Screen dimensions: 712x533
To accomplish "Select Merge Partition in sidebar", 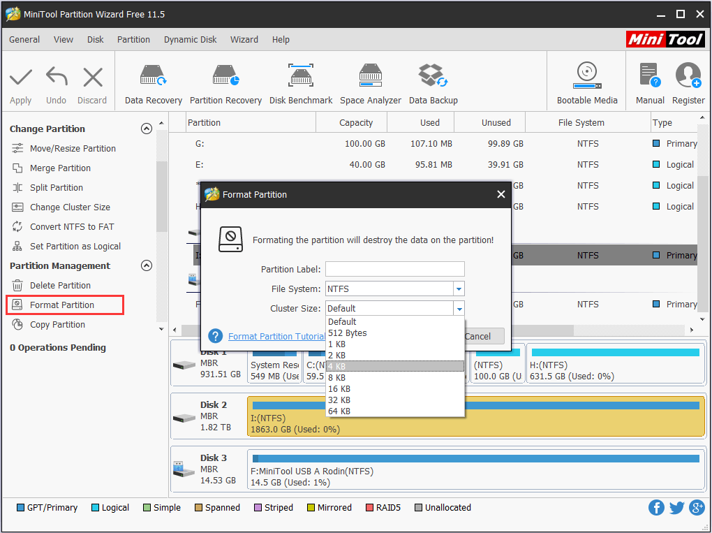I will click(x=51, y=168).
